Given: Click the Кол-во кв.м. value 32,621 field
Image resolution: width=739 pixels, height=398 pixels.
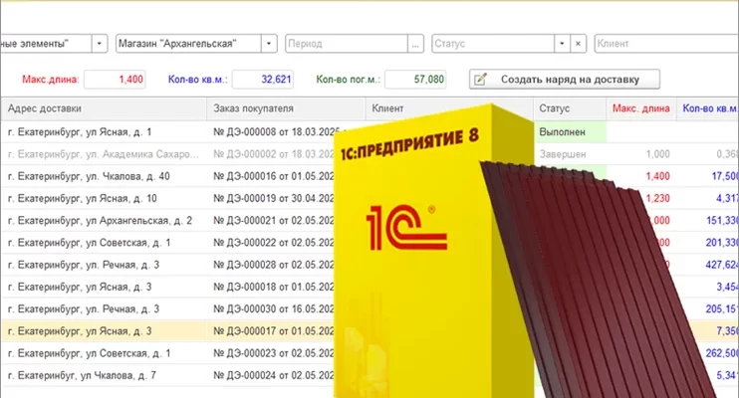Looking at the screenshot, I should [x=263, y=80].
